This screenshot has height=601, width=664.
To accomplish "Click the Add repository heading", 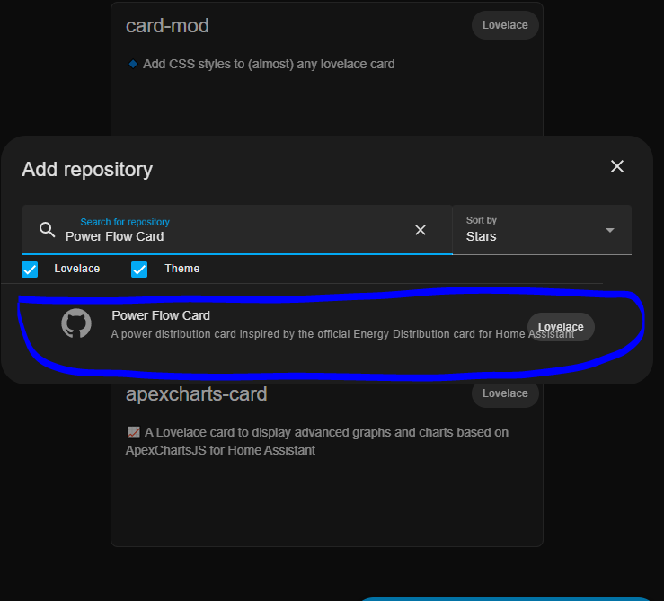I will 87,170.
